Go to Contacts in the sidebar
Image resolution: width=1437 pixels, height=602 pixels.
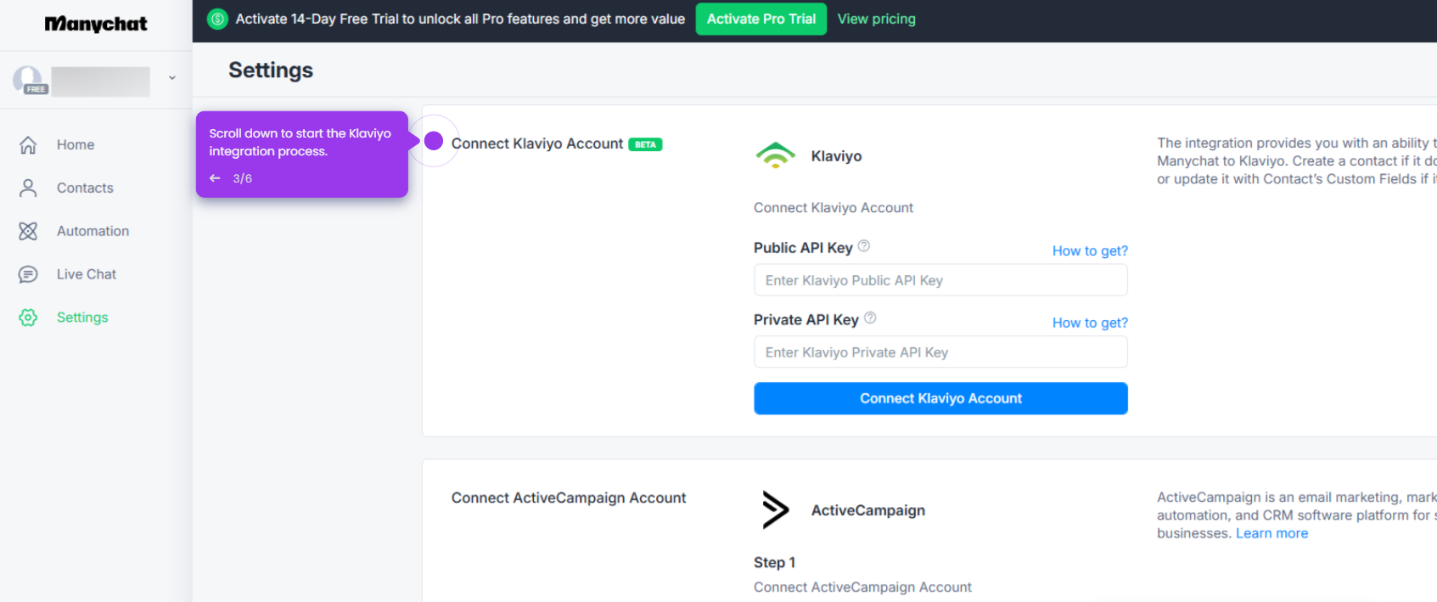click(x=85, y=188)
